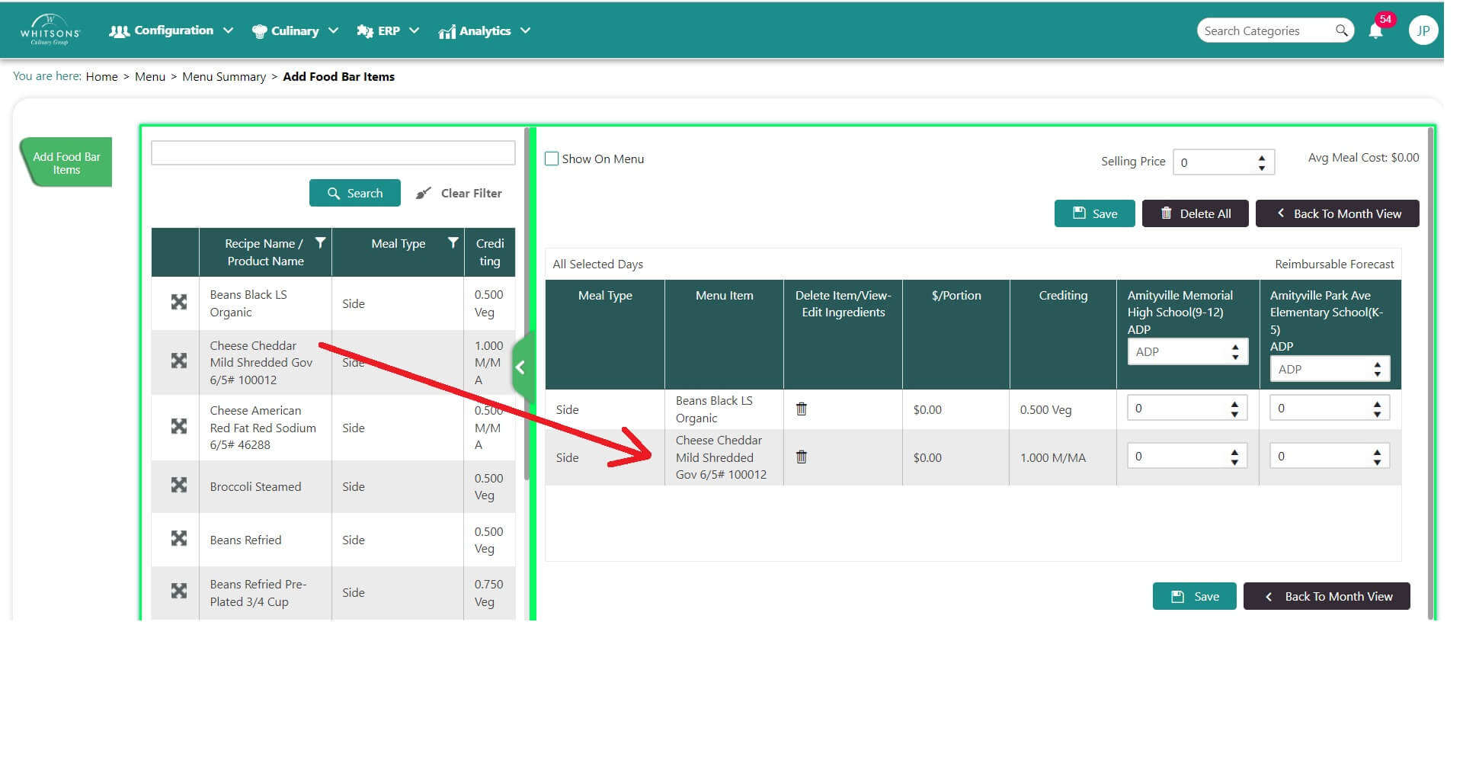Click the JP user avatar
The width and height of the screenshot is (1463, 779).
click(x=1423, y=31)
